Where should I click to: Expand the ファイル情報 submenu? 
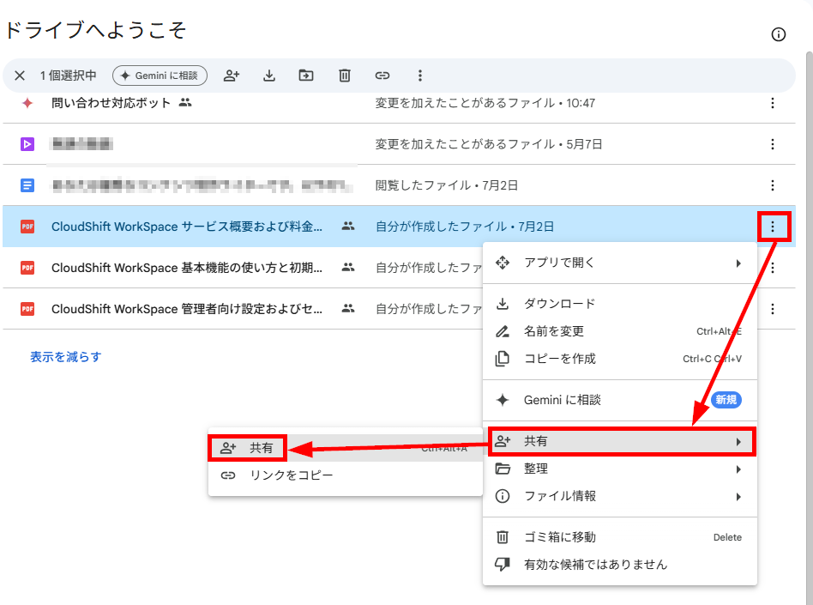click(x=619, y=497)
